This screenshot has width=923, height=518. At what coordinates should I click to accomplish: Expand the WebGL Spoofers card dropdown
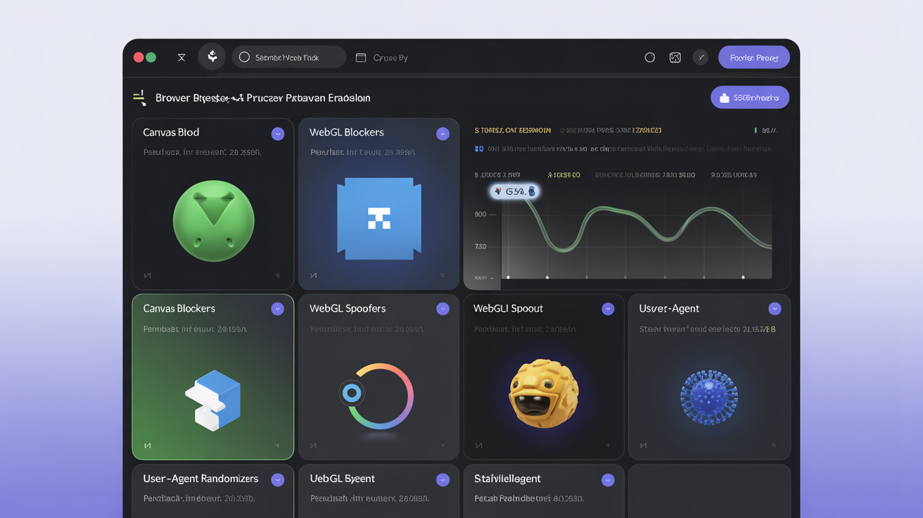(443, 308)
